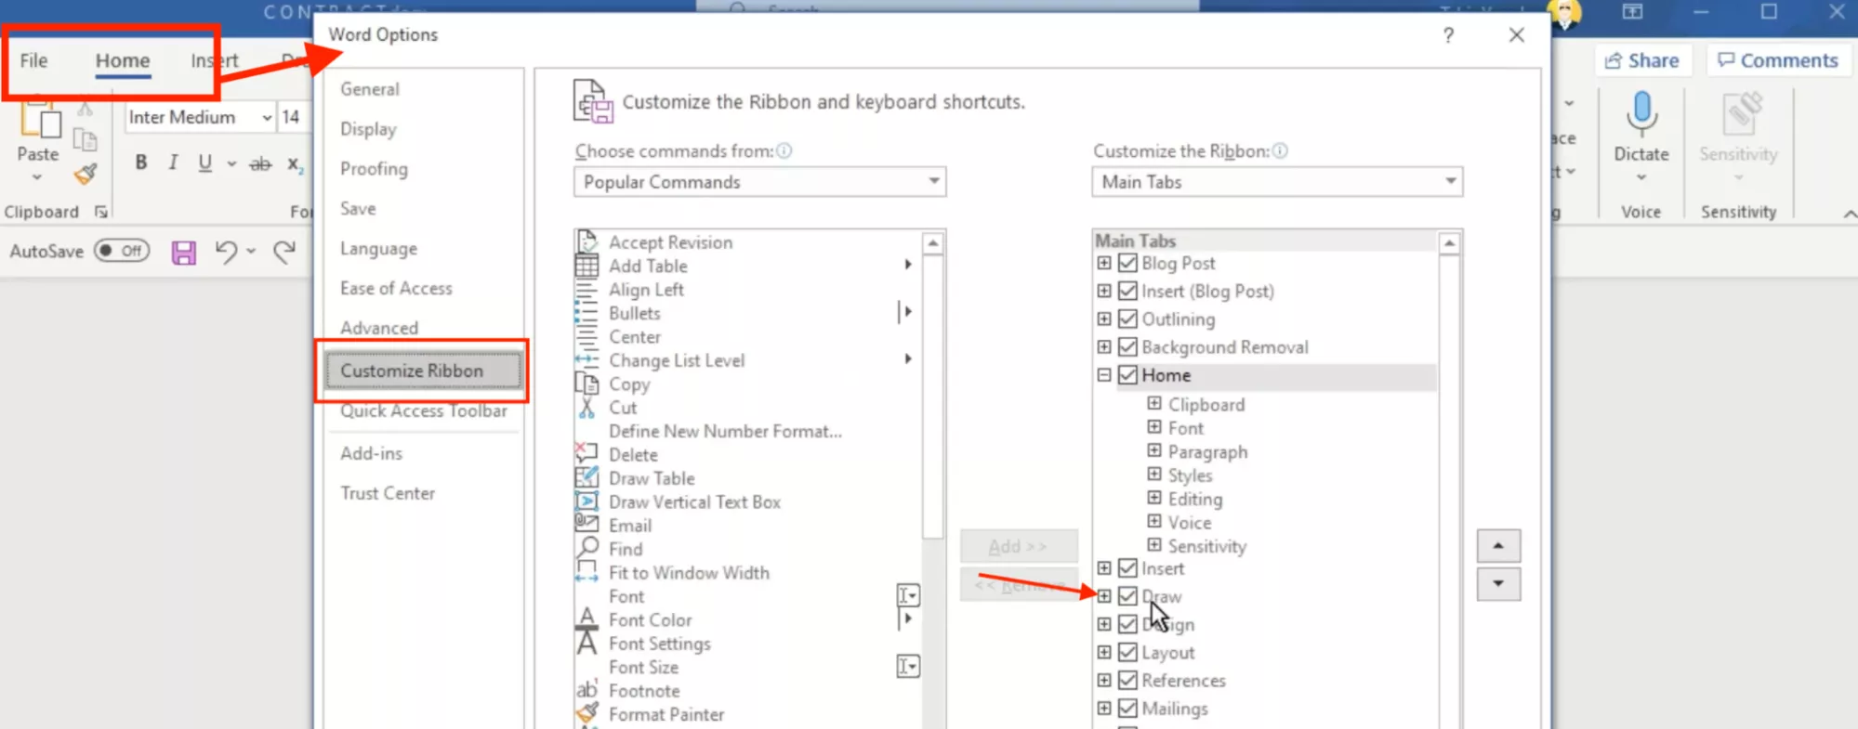Collapse the Home group in Main Tabs

pyautogui.click(x=1103, y=375)
